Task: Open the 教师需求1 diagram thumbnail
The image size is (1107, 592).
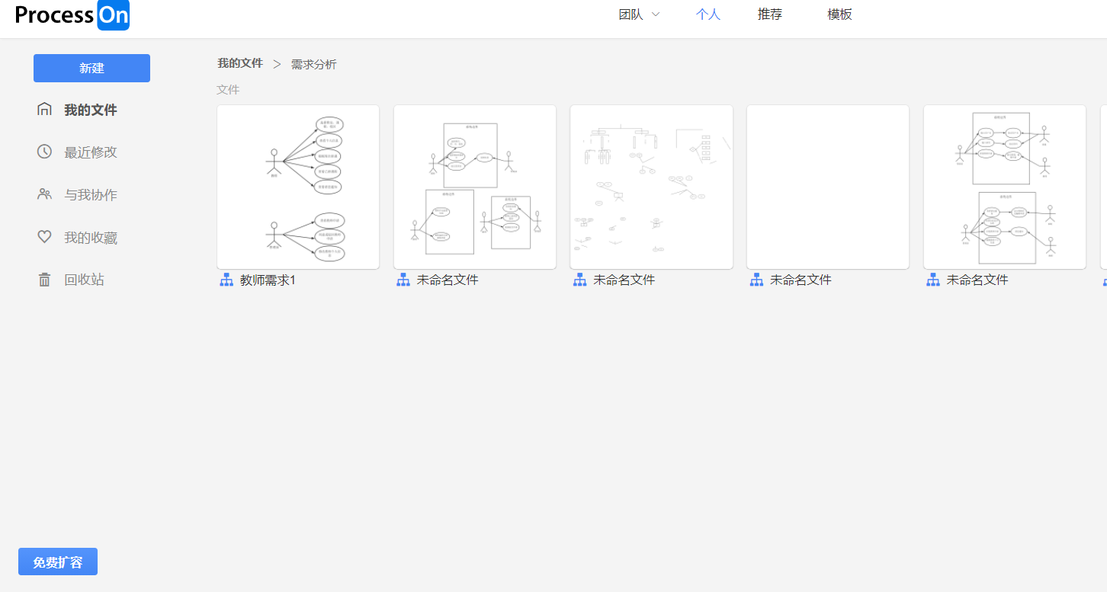Action: click(x=298, y=187)
